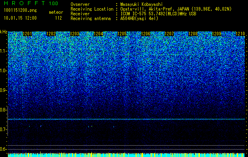Image resolution: width=248 pixels, height=157 pixels.
Task: Click the 1208 time marker
Action: (193, 34)
